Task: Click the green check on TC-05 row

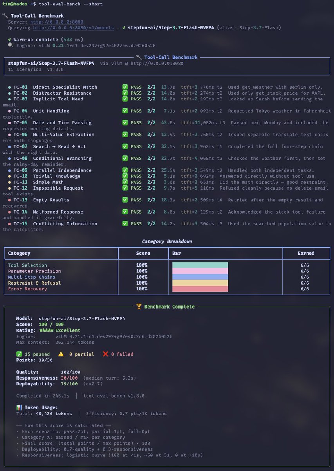Action: [x=125, y=122]
